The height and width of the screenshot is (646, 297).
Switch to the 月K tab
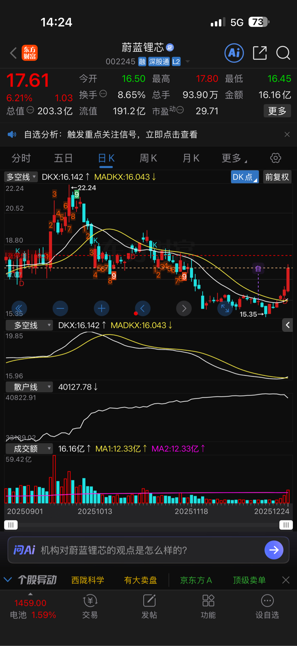[x=191, y=158]
